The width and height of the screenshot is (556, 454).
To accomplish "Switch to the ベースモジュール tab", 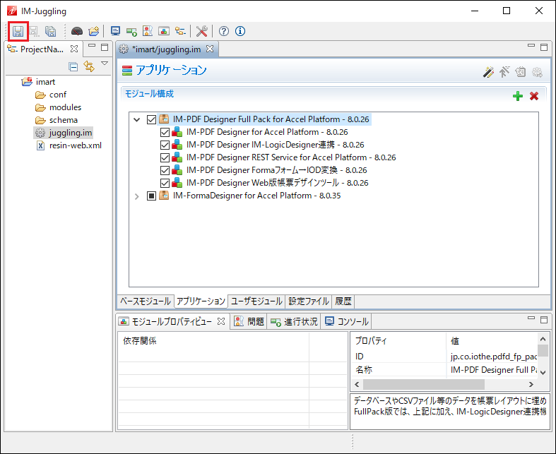I will pyautogui.click(x=145, y=301).
